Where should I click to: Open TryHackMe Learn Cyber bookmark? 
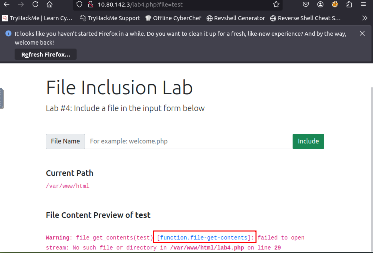click(37, 18)
